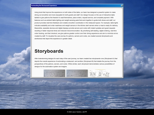The height and width of the screenshot is (115, 154).
Task: Click the paragraph starting 'After brainstorming designs'
Action: tap(76, 62)
